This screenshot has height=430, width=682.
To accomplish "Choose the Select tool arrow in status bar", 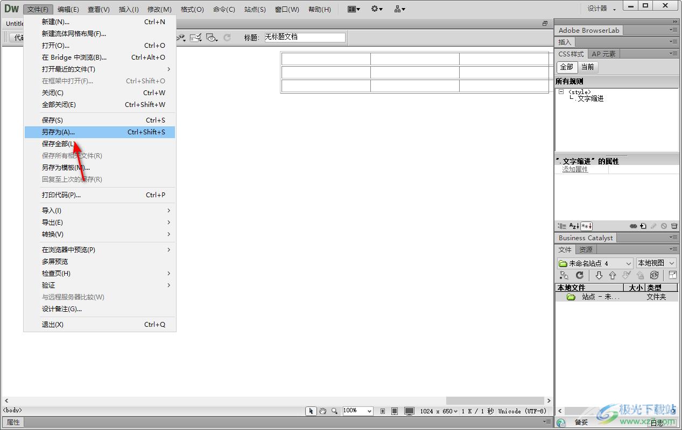I will 311,411.
